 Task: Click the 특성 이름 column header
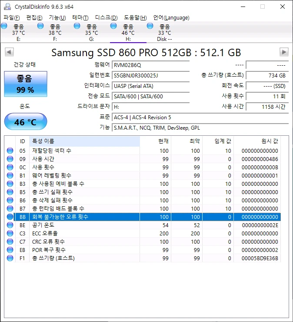coord(84,141)
